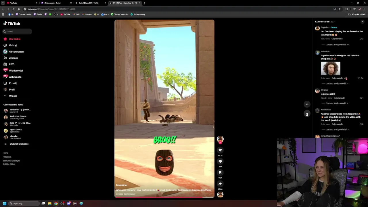Open the image in ImAutistic's comment

pyautogui.click(x=331, y=69)
